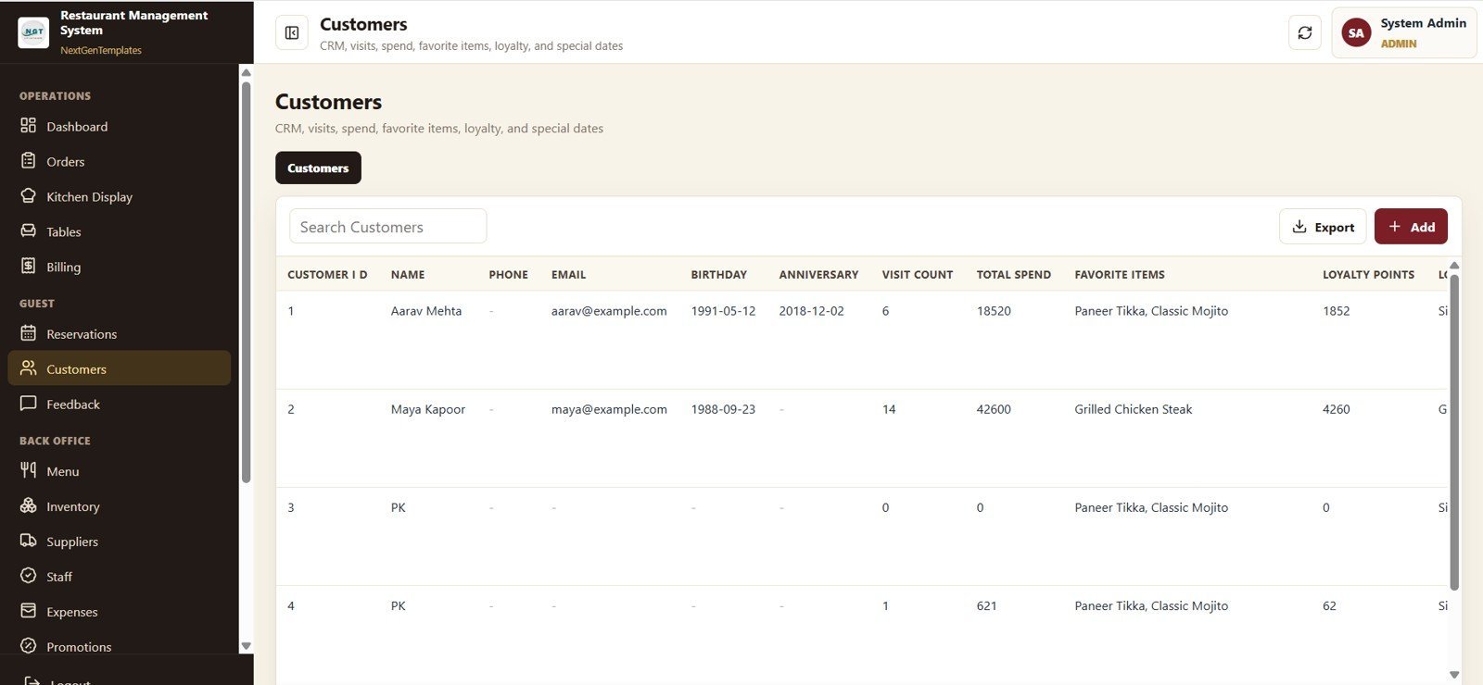Screen dimensions: 1483x685
Task: Click the Menu fork and knife icon
Action: (29, 470)
